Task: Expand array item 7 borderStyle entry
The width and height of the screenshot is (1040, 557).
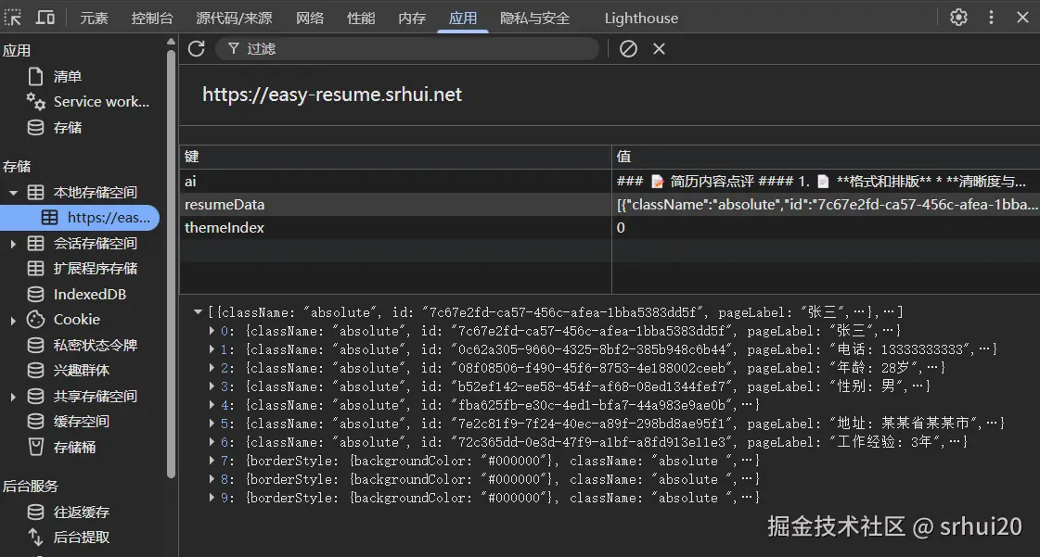Action: (212, 460)
